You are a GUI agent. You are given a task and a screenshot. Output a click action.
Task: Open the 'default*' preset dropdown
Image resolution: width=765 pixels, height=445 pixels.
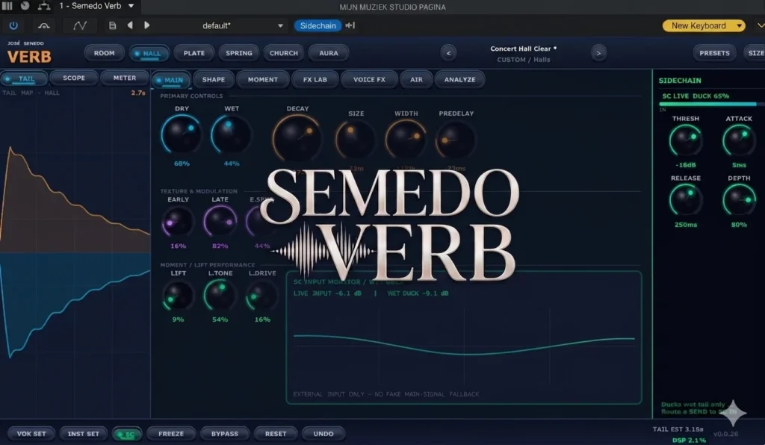coord(243,25)
